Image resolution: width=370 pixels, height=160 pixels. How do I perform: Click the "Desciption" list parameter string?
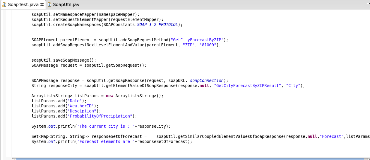click(82, 111)
